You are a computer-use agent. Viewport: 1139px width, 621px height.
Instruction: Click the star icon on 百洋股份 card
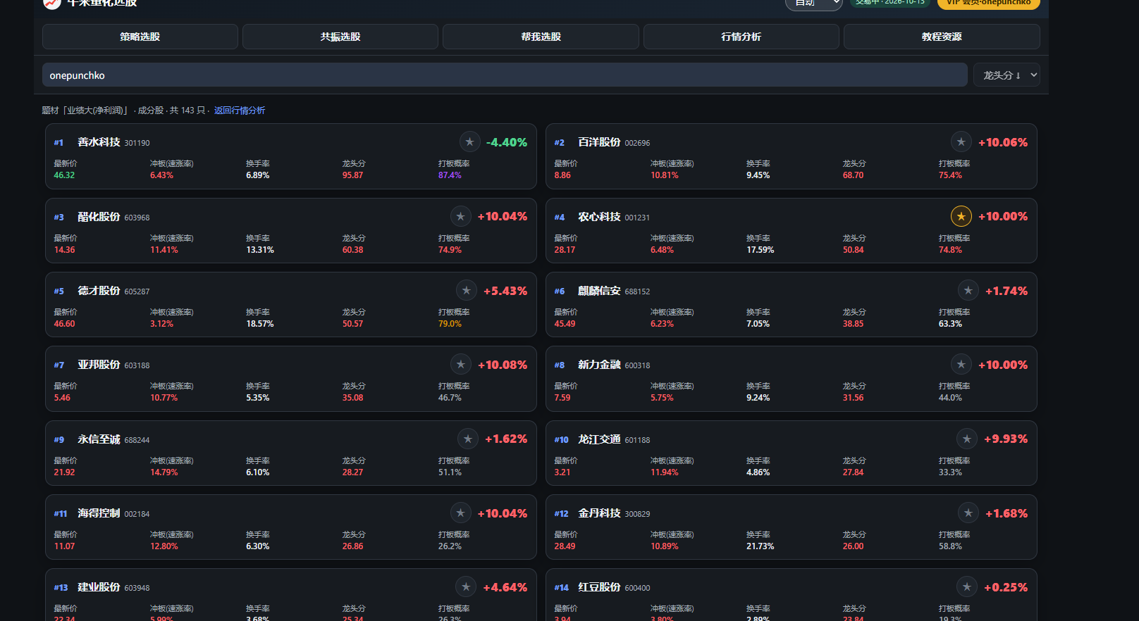click(961, 142)
